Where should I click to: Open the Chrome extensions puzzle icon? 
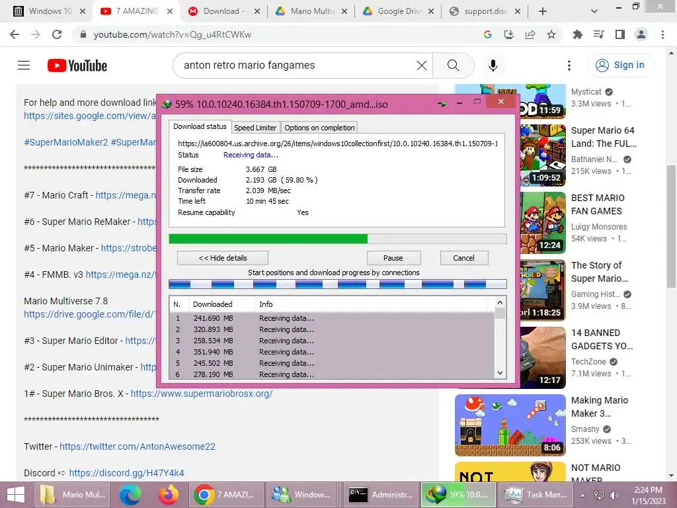tap(577, 34)
